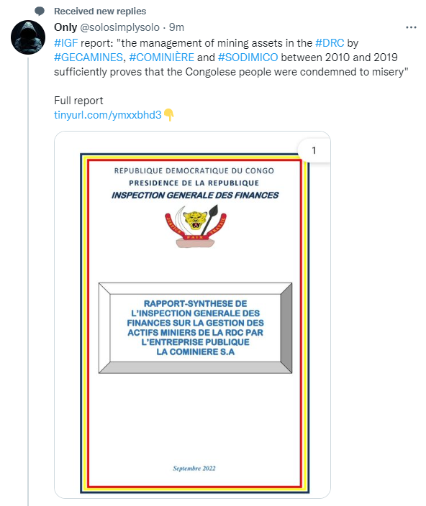Click the Septembre 2022 date text
Image resolution: width=426 pixels, height=506 pixels.
(194, 468)
